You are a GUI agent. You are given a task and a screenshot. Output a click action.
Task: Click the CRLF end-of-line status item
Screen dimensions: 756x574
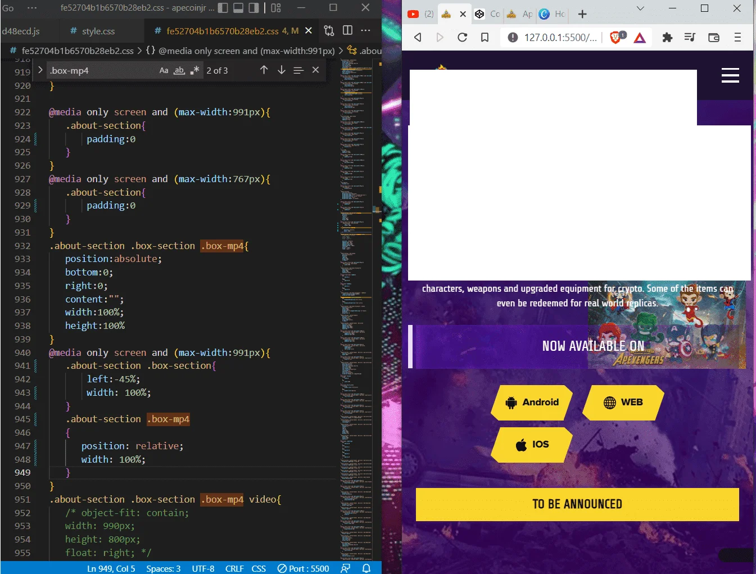234,568
